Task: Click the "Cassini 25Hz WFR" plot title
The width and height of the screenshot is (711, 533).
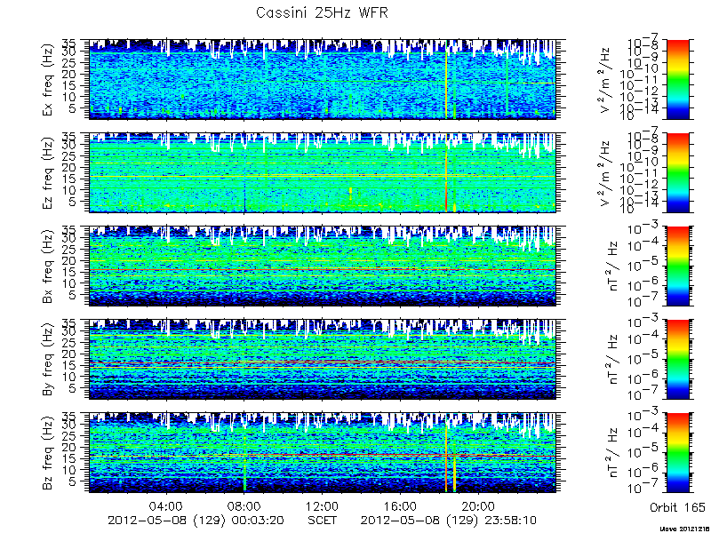Action: pos(322,12)
